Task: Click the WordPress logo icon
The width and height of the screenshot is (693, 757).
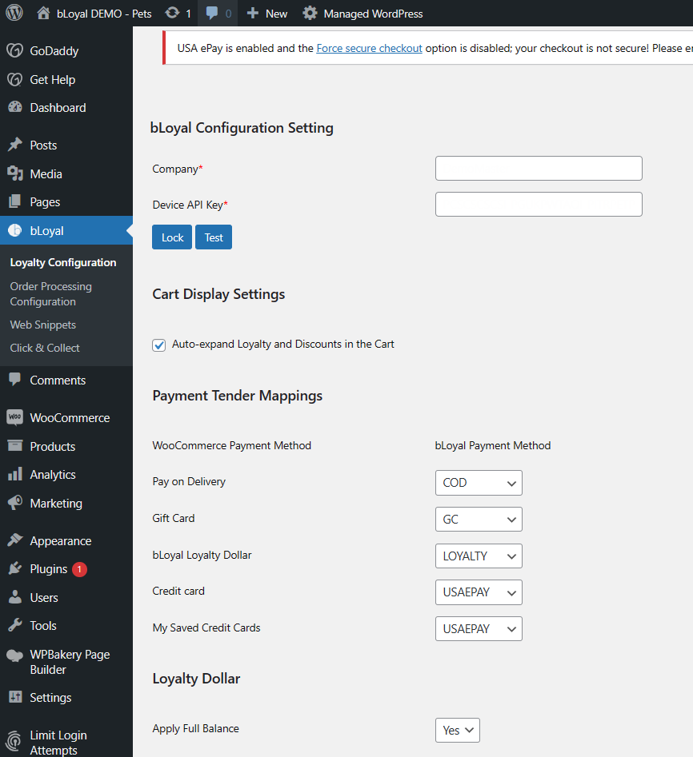Action: [14, 13]
